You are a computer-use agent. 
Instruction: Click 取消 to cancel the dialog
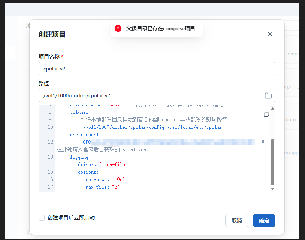click(x=237, y=221)
